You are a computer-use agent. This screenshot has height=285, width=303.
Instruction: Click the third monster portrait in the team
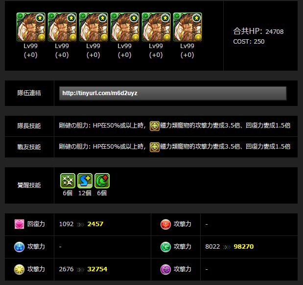coord(93,27)
